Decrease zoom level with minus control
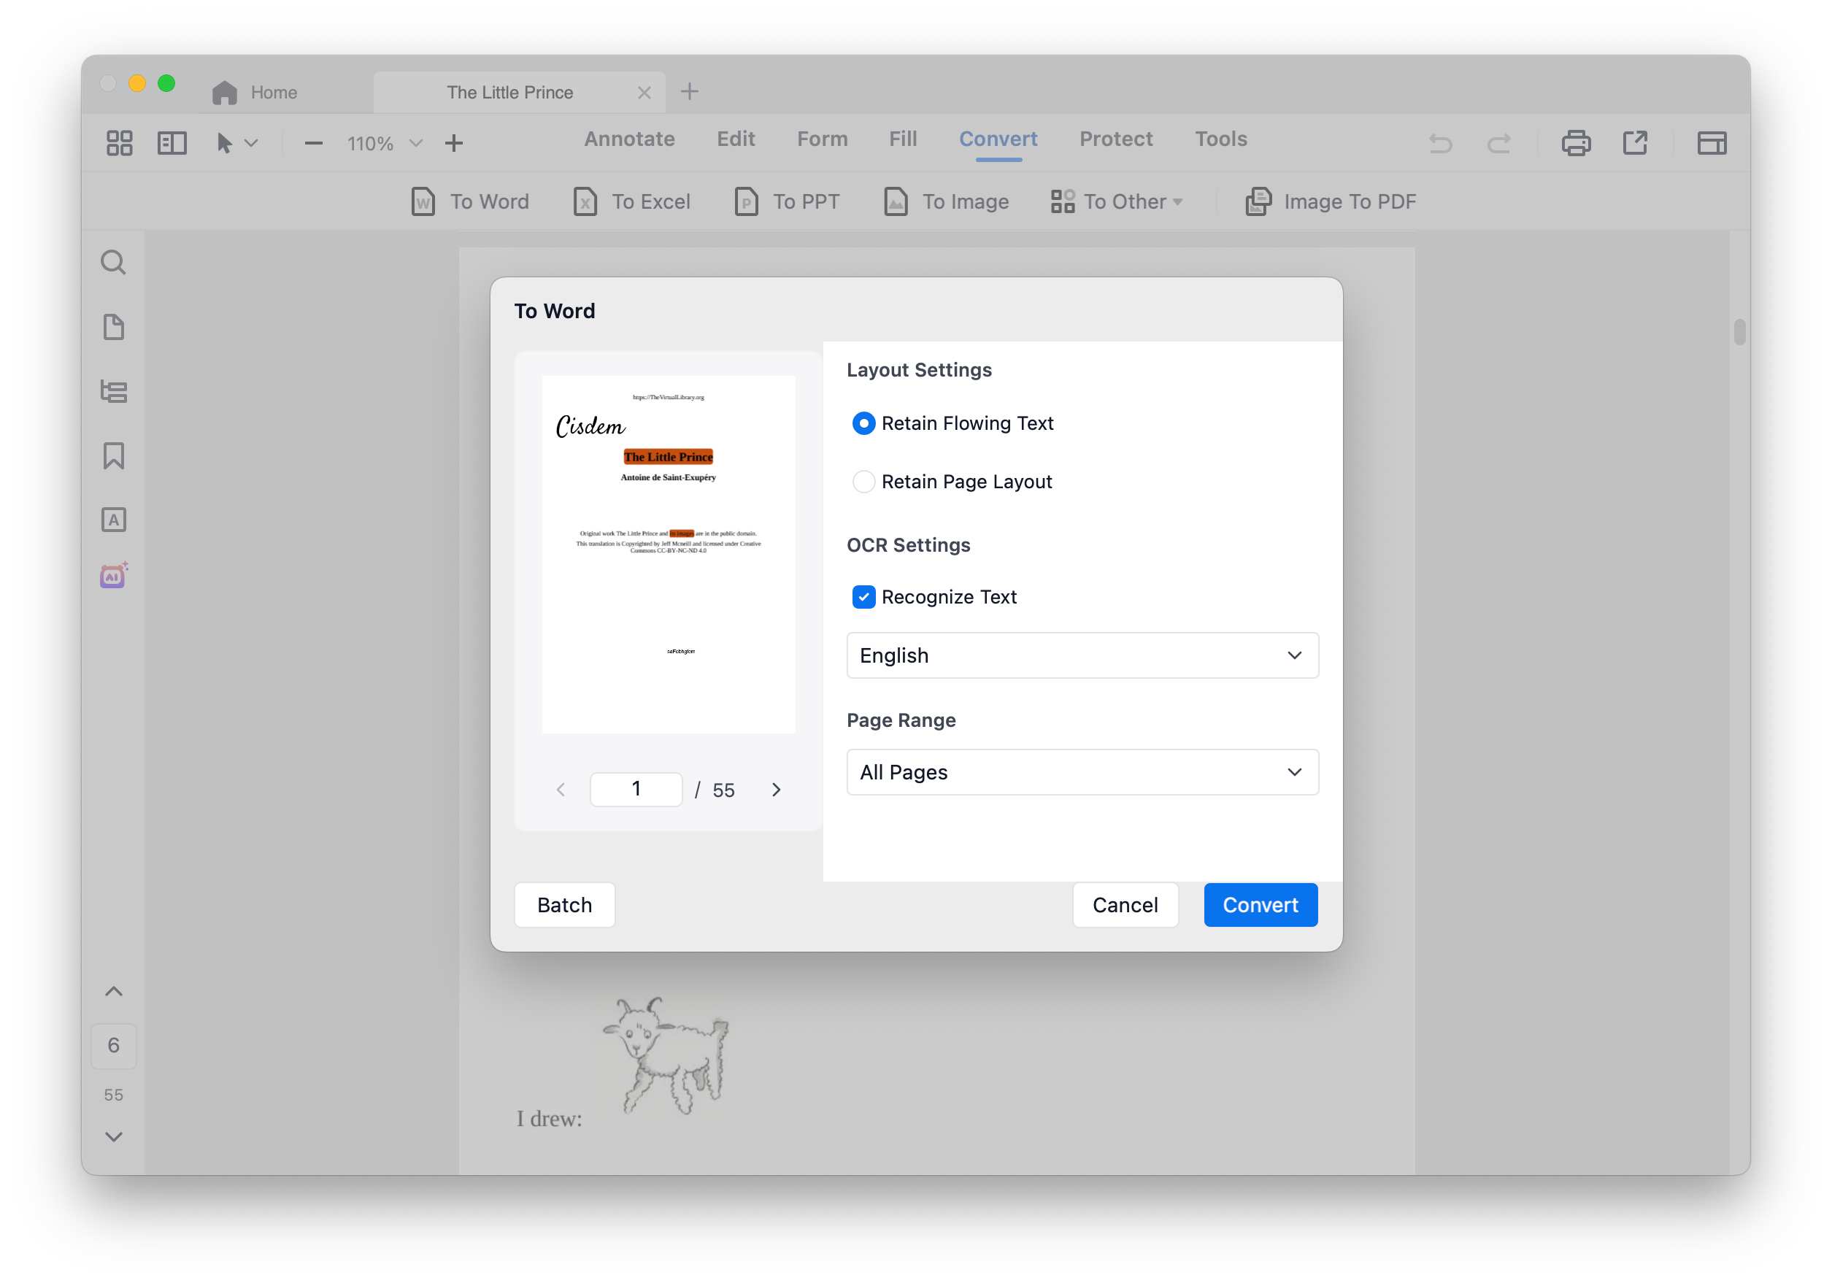 point(313,143)
